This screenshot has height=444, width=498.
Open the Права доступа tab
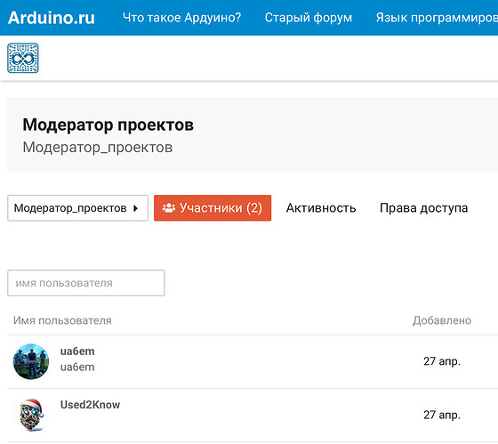423,208
